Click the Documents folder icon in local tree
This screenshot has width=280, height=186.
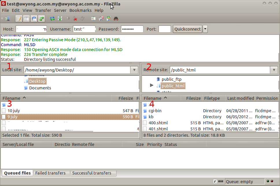tap(26, 88)
